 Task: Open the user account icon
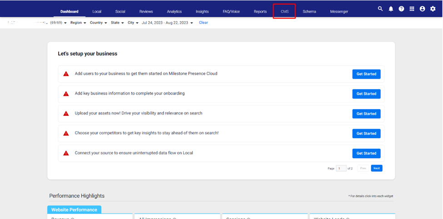click(x=423, y=9)
